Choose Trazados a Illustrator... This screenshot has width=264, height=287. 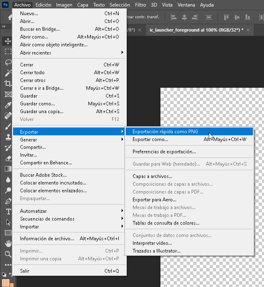(x=189, y=251)
